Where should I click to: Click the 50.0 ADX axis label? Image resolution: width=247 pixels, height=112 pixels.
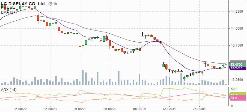(x=234, y=89)
